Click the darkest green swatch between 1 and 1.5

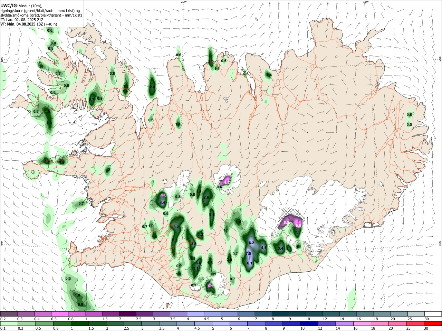pyautogui.click(x=79, y=323)
